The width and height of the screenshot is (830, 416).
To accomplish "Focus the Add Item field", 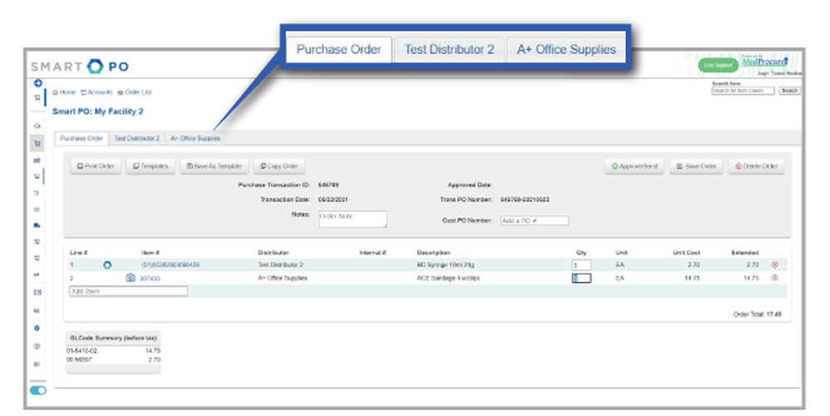I will [128, 291].
